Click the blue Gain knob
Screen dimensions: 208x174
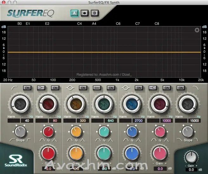(132, 153)
